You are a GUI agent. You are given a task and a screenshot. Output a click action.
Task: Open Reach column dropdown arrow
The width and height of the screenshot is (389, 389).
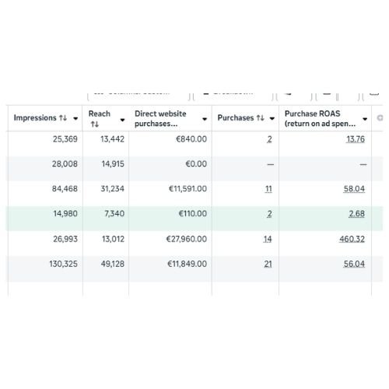pos(122,120)
